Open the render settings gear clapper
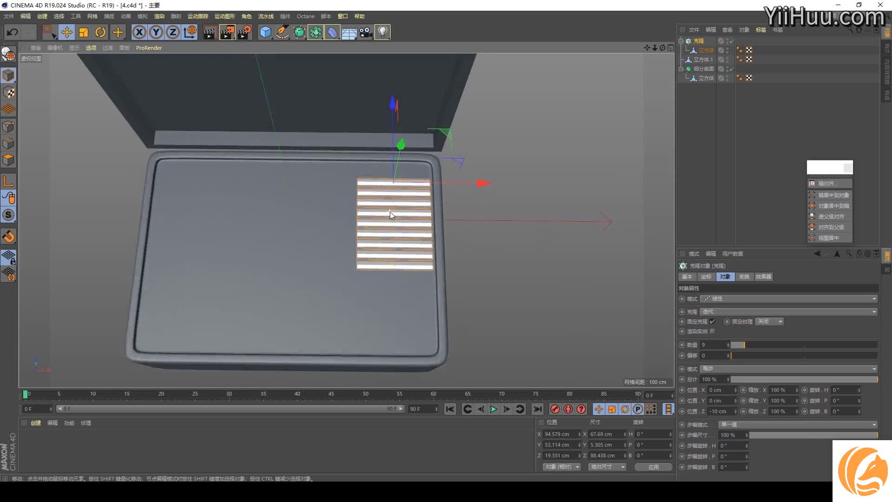The image size is (892, 502). click(x=244, y=32)
